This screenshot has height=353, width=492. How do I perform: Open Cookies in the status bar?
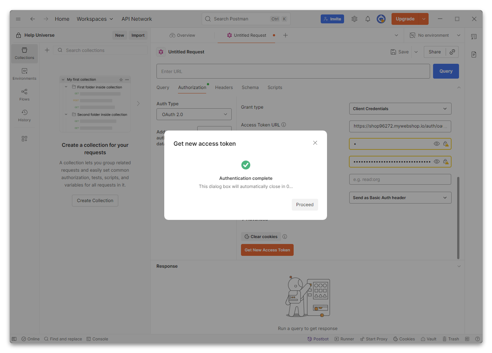coord(404,339)
